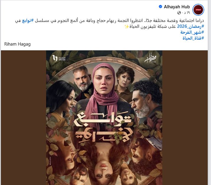Click the Riham Hagag tagged name
Viewport: 211px width, 185px height.
click(x=17, y=44)
